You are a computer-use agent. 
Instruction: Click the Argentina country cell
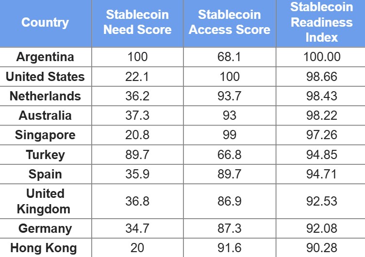point(45,57)
